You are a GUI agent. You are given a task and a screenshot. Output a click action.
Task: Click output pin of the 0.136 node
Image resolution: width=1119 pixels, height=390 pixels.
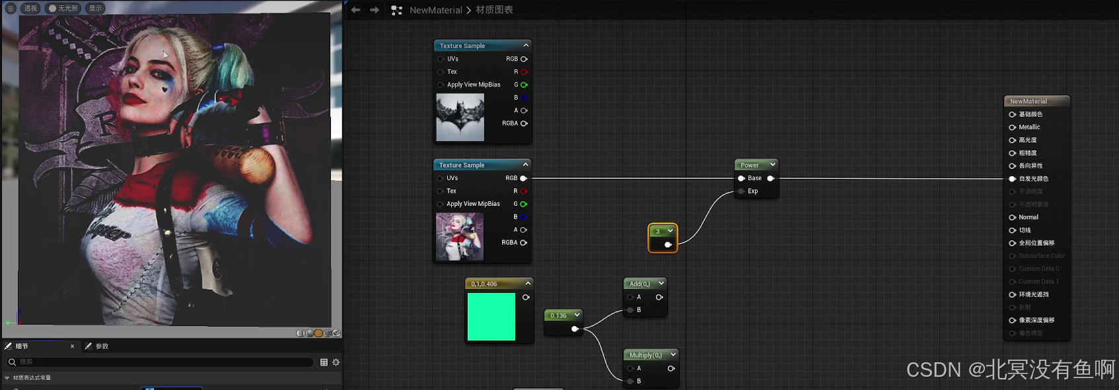[575, 329]
